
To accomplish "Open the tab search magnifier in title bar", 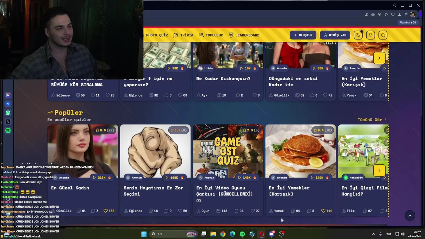I will [394, 5].
